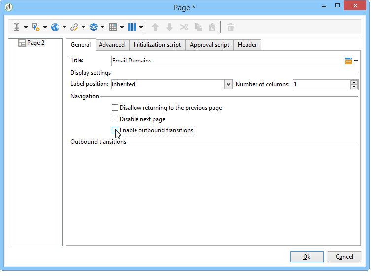The image size is (373, 276).
Task: Enable outbound transitions checkbox
Action: [115, 130]
